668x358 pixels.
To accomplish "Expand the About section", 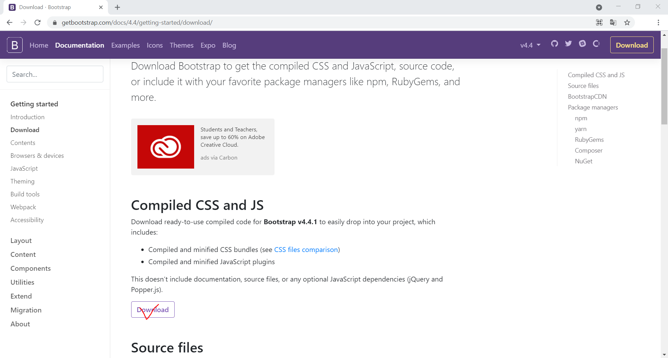I will (20, 324).
